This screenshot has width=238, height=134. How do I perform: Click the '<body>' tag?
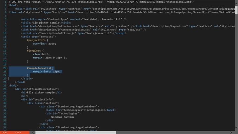tap(13, 85)
